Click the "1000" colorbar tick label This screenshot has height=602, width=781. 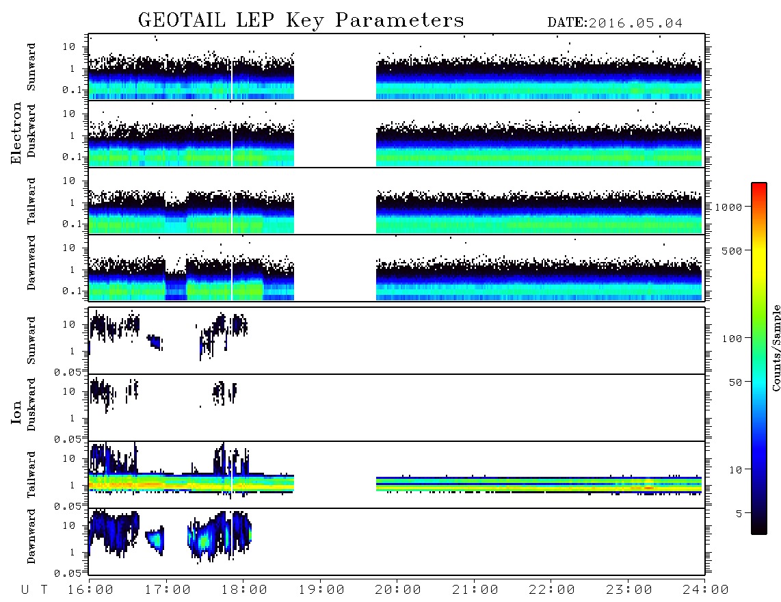click(x=728, y=207)
